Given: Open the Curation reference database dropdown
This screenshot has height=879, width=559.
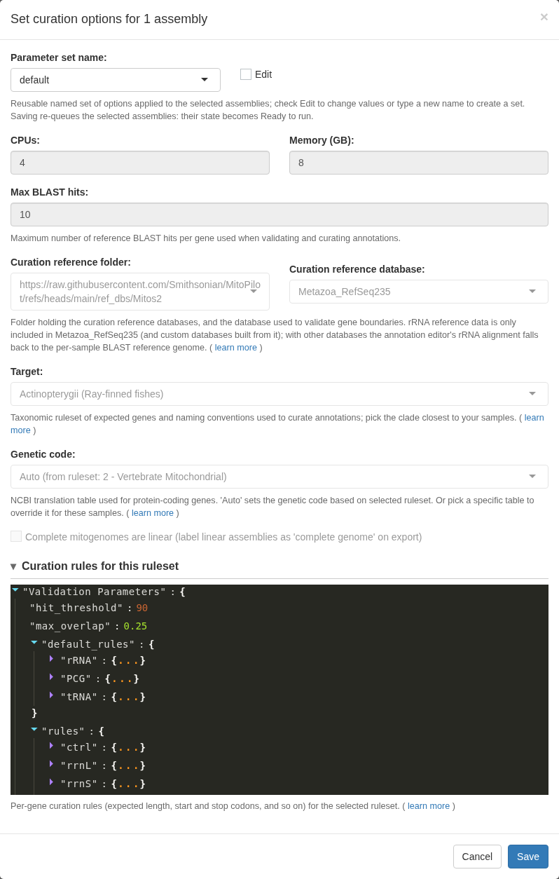Looking at the screenshot, I should [419, 292].
